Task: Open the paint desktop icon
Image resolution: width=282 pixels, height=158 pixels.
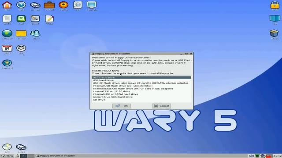Action: (x=35, y=18)
